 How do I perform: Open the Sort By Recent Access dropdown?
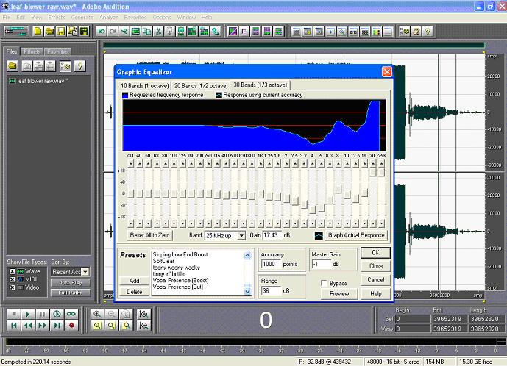tap(85, 272)
